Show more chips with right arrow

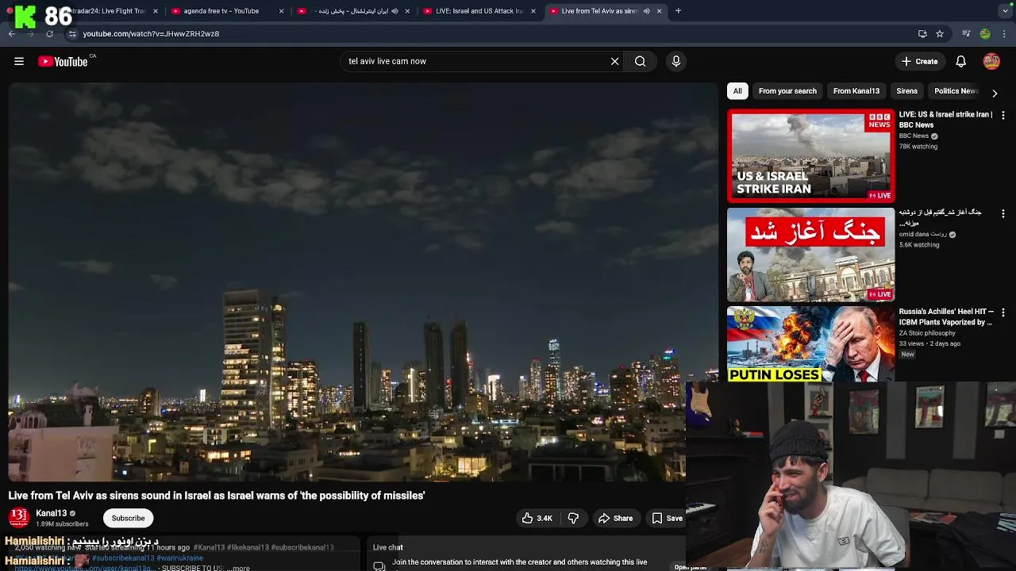(995, 93)
